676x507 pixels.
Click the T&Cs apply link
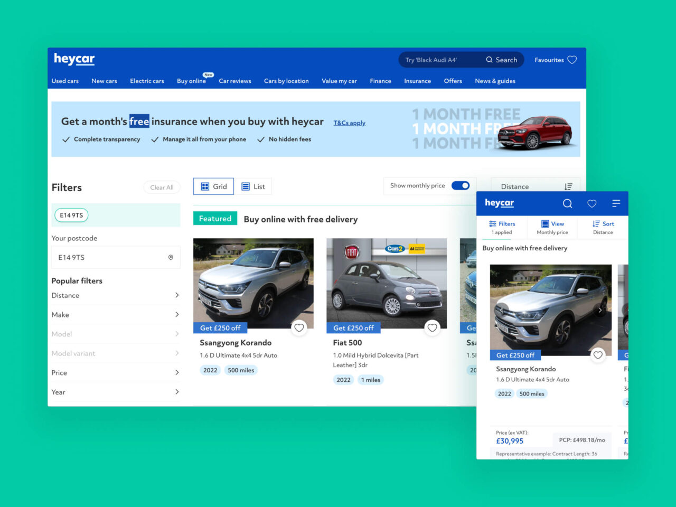coord(349,123)
